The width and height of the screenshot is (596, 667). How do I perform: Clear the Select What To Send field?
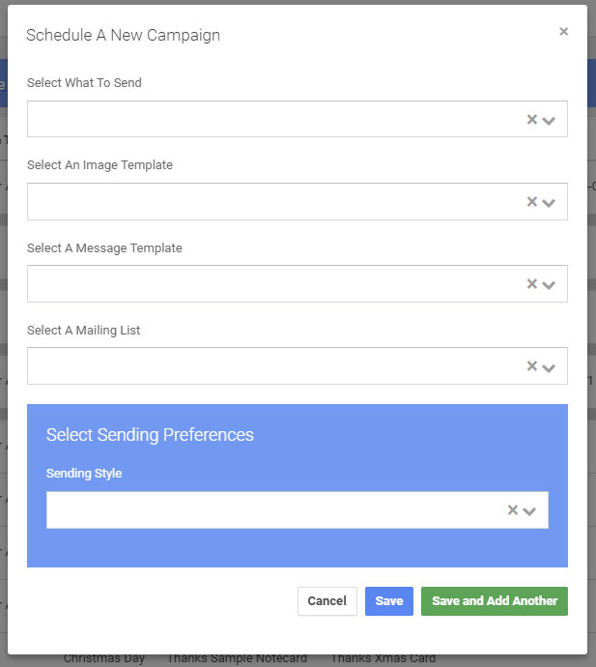coord(531,120)
